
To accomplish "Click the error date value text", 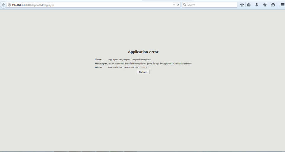I will point(127,68).
